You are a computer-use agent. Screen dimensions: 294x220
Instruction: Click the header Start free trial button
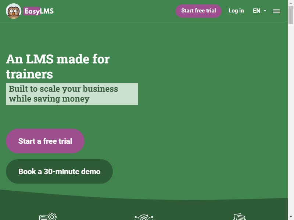coord(198,11)
